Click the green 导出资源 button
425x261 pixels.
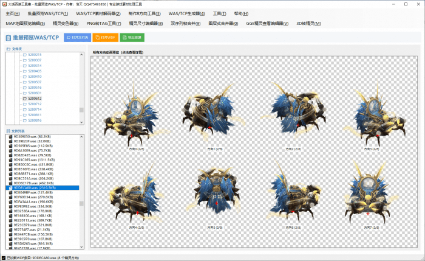(x=133, y=38)
